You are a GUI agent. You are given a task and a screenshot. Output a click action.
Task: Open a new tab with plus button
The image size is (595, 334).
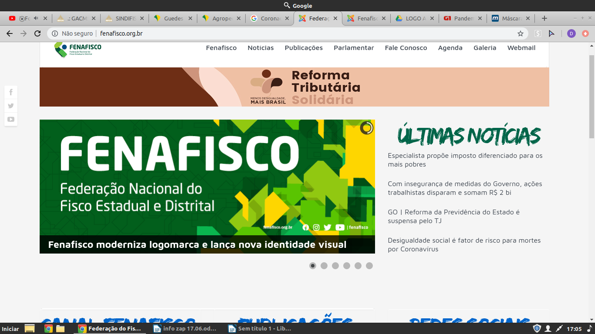click(544, 18)
